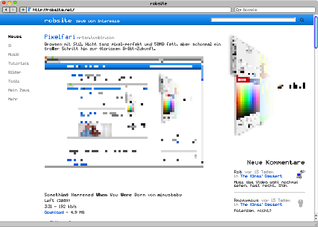Open the Mein Zeug sidebar menu item

19,90
